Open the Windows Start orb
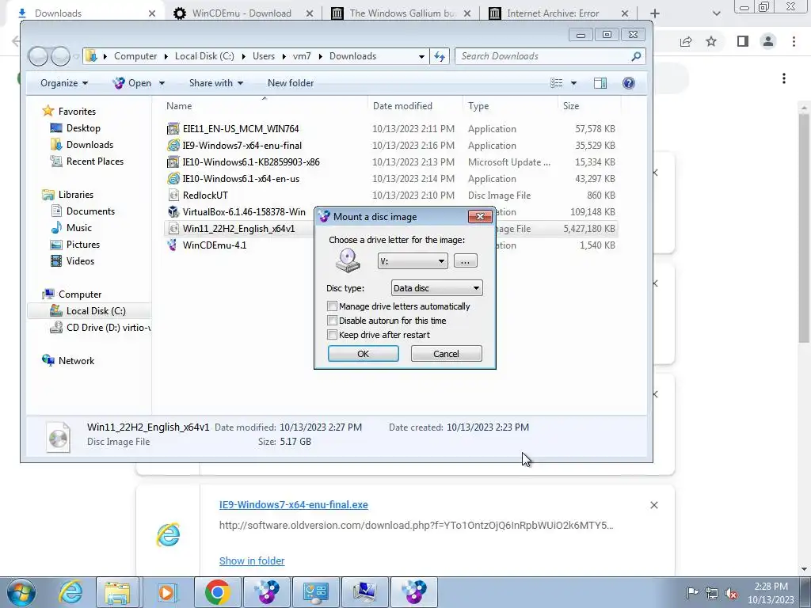This screenshot has width=811, height=608. point(21,592)
